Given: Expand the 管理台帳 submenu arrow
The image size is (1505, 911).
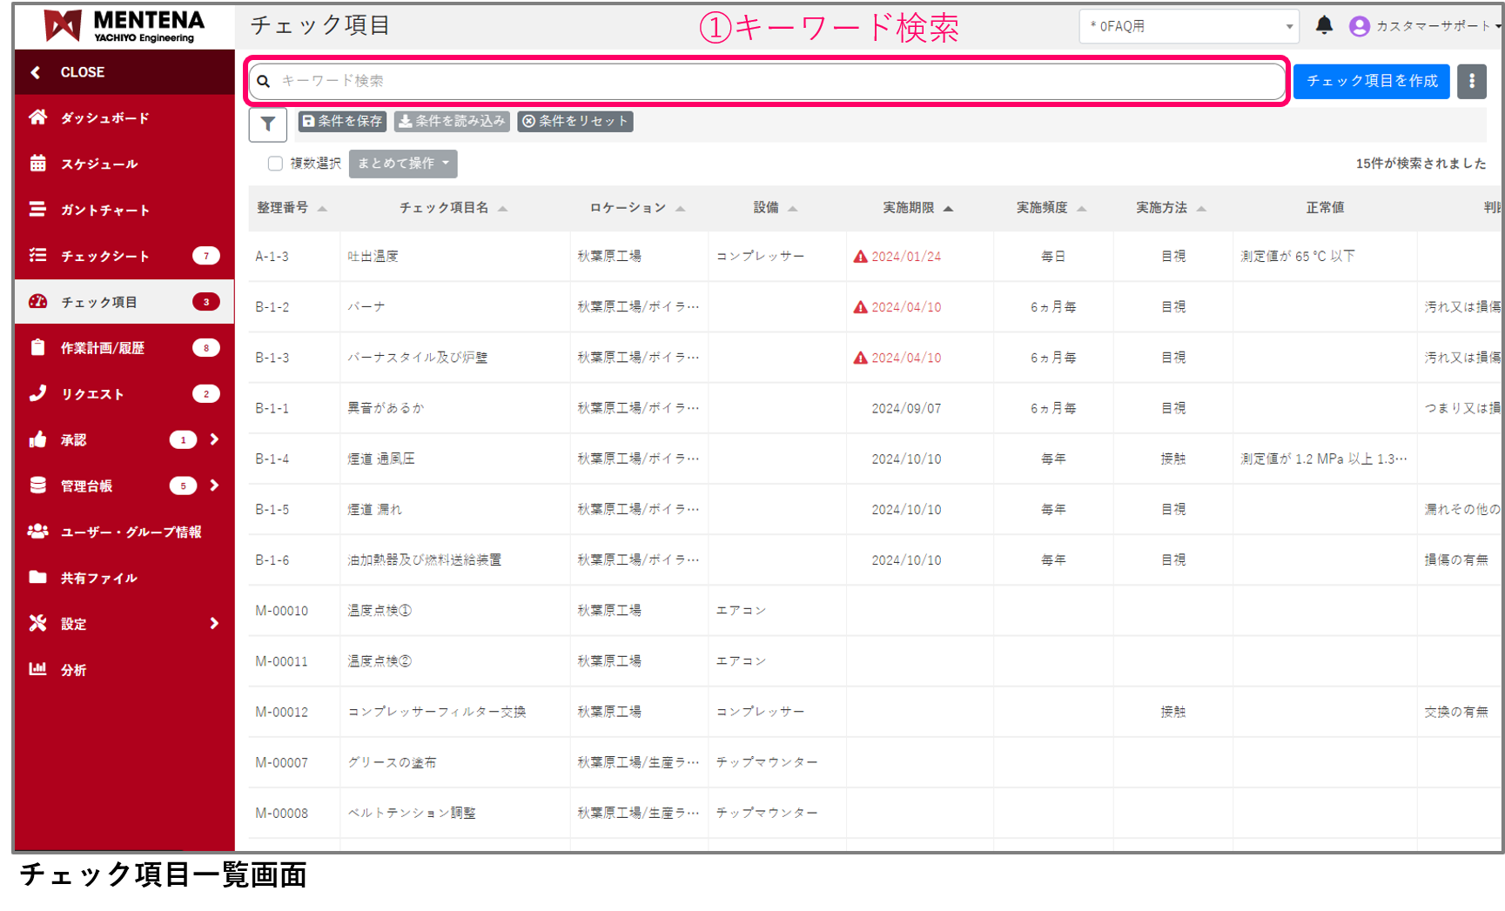Looking at the screenshot, I should pyautogui.click(x=214, y=486).
